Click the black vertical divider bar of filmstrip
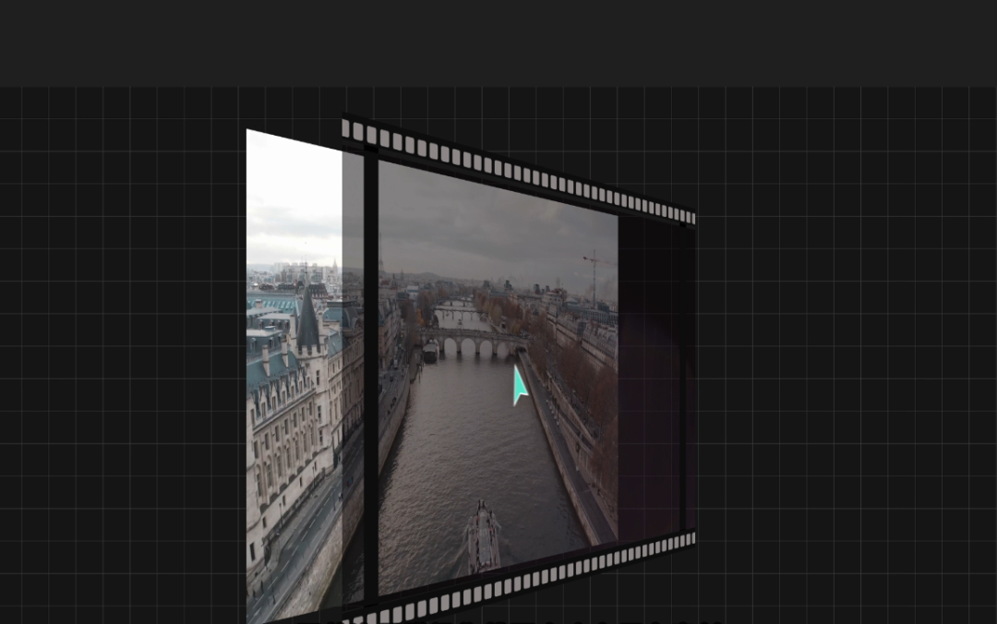This screenshot has width=997, height=624. (371, 376)
